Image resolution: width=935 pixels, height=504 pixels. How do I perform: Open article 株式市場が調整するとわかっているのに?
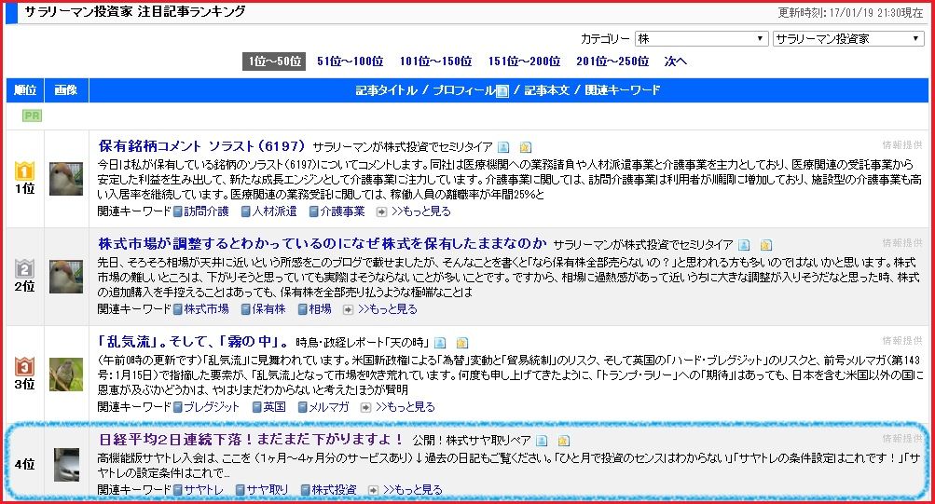tap(322, 244)
